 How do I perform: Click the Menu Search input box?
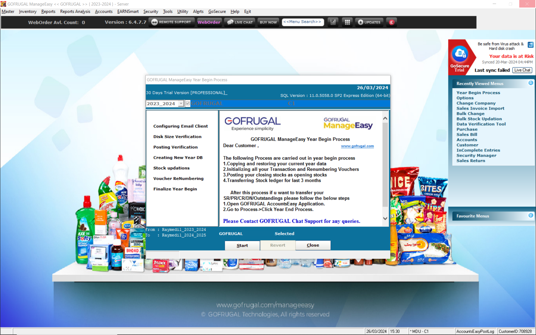(303, 22)
